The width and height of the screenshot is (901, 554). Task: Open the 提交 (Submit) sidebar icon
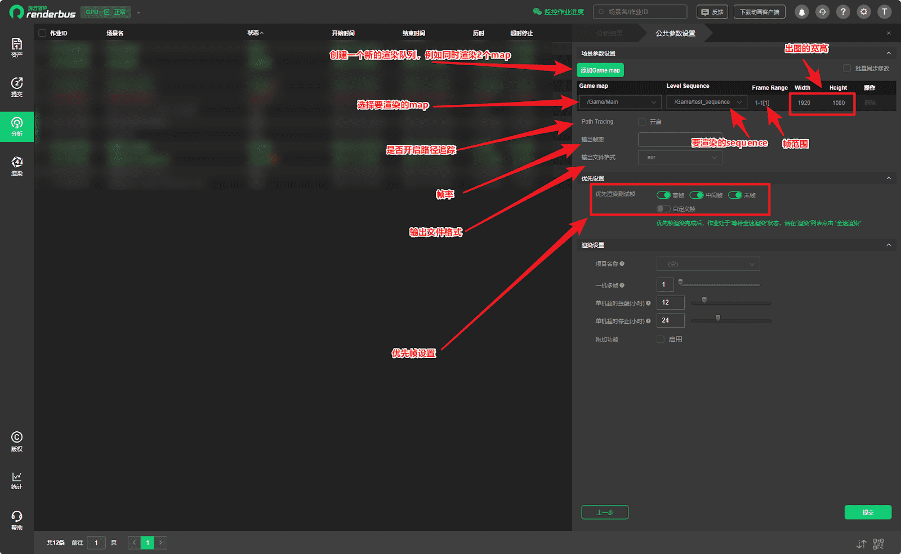pyautogui.click(x=17, y=87)
